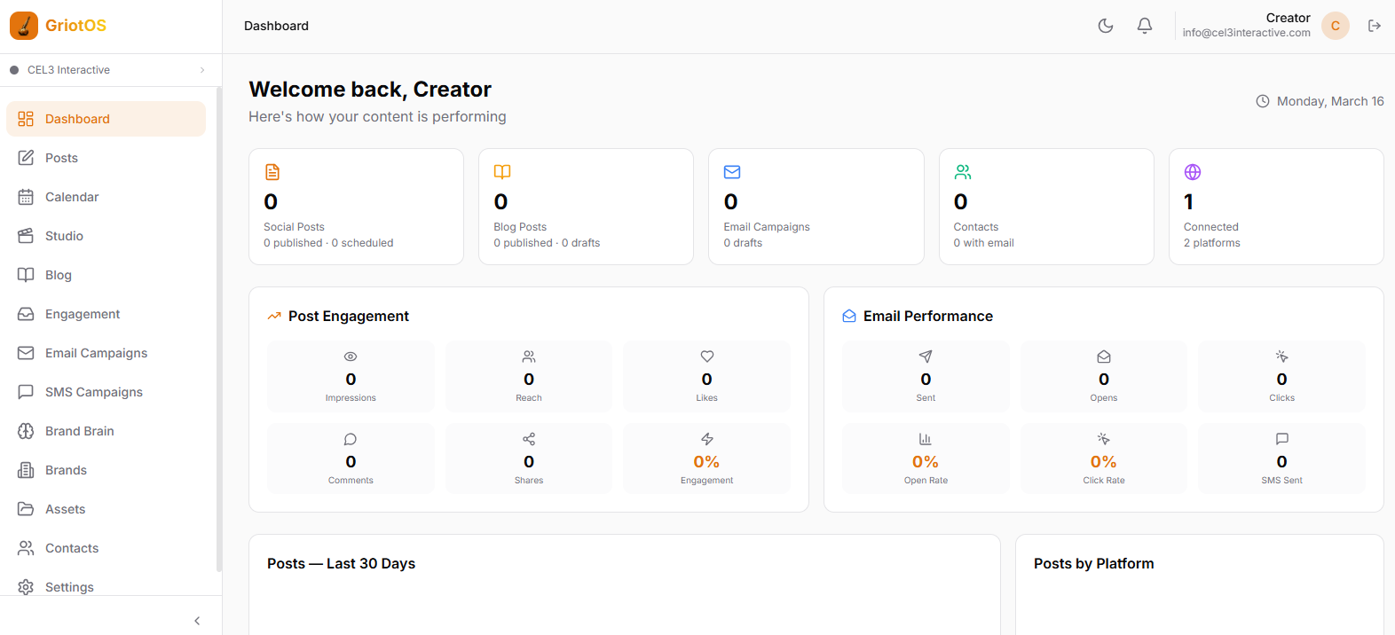The image size is (1395, 635).
Task: Toggle dark mode with the moon icon
Action: (x=1106, y=26)
